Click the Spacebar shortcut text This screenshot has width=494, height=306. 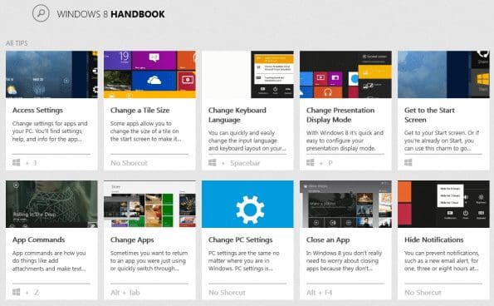(245, 163)
